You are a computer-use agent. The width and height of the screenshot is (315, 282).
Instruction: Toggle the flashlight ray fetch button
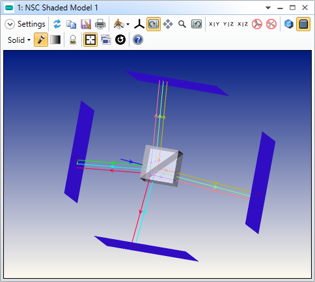pyautogui.click(x=41, y=40)
